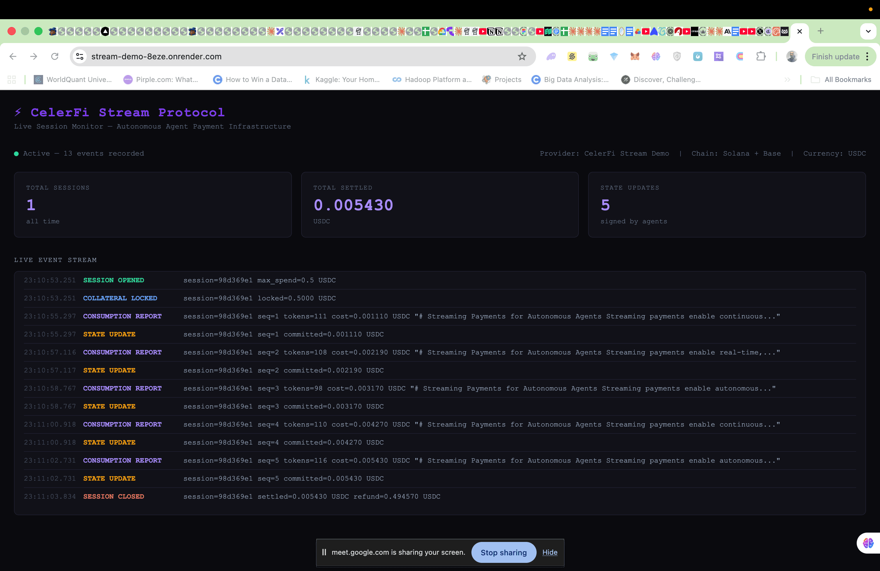Image resolution: width=880 pixels, height=571 pixels.
Task: Click the Total Sessions card
Action: 153,205
